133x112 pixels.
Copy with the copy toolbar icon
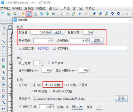tap(68, 14)
